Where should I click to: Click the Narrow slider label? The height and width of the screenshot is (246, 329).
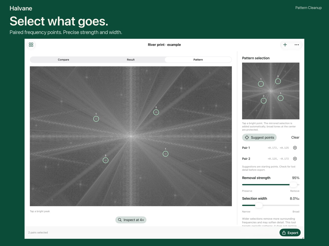[246, 211]
